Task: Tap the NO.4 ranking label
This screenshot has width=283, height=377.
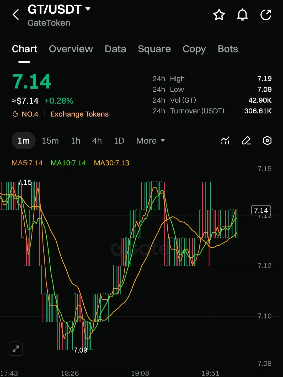Action: pos(30,114)
